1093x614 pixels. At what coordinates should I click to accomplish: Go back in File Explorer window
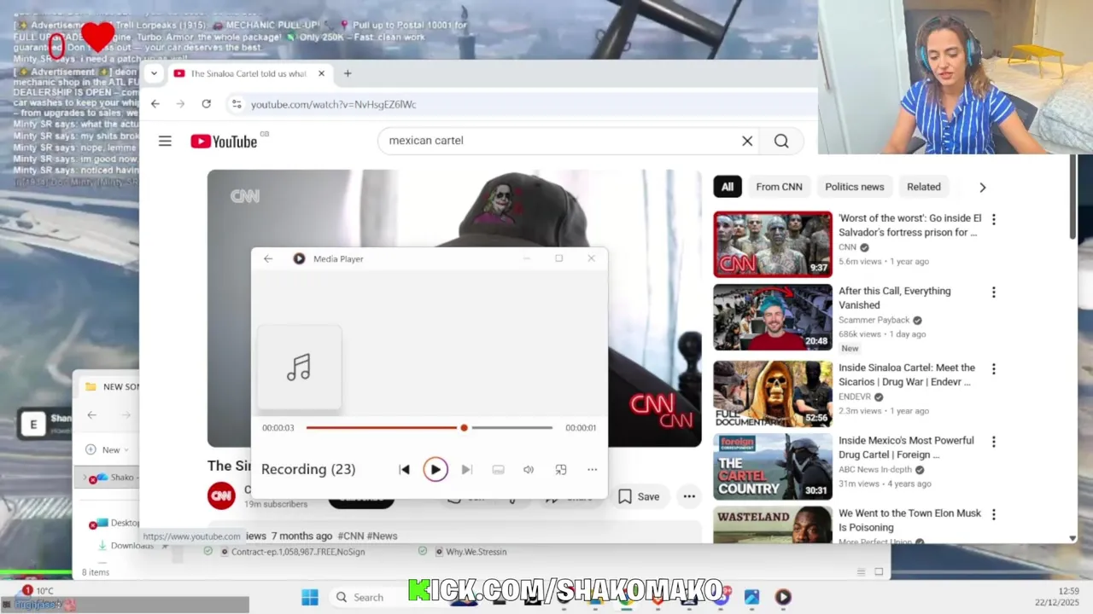pyautogui.click(x=91, y=415)
